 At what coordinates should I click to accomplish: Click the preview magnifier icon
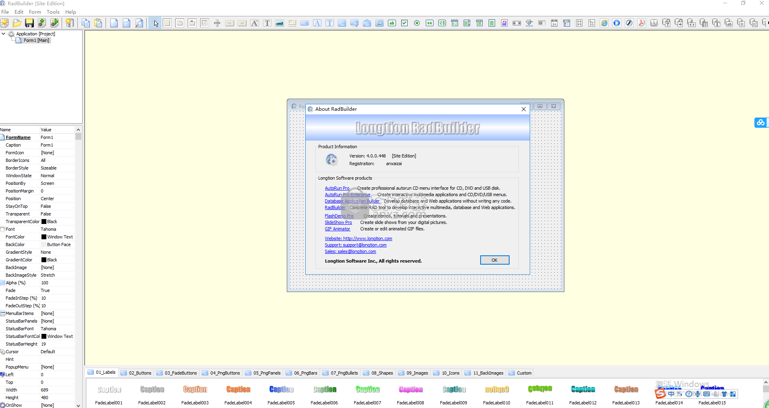[139, 23]
